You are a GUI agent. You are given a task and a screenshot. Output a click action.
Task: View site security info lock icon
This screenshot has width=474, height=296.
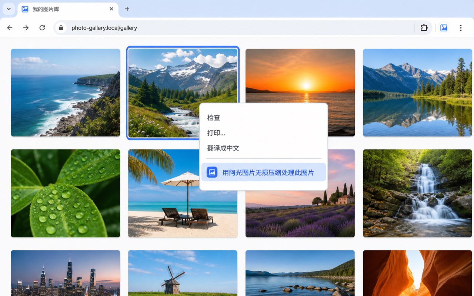click(61, 28)
